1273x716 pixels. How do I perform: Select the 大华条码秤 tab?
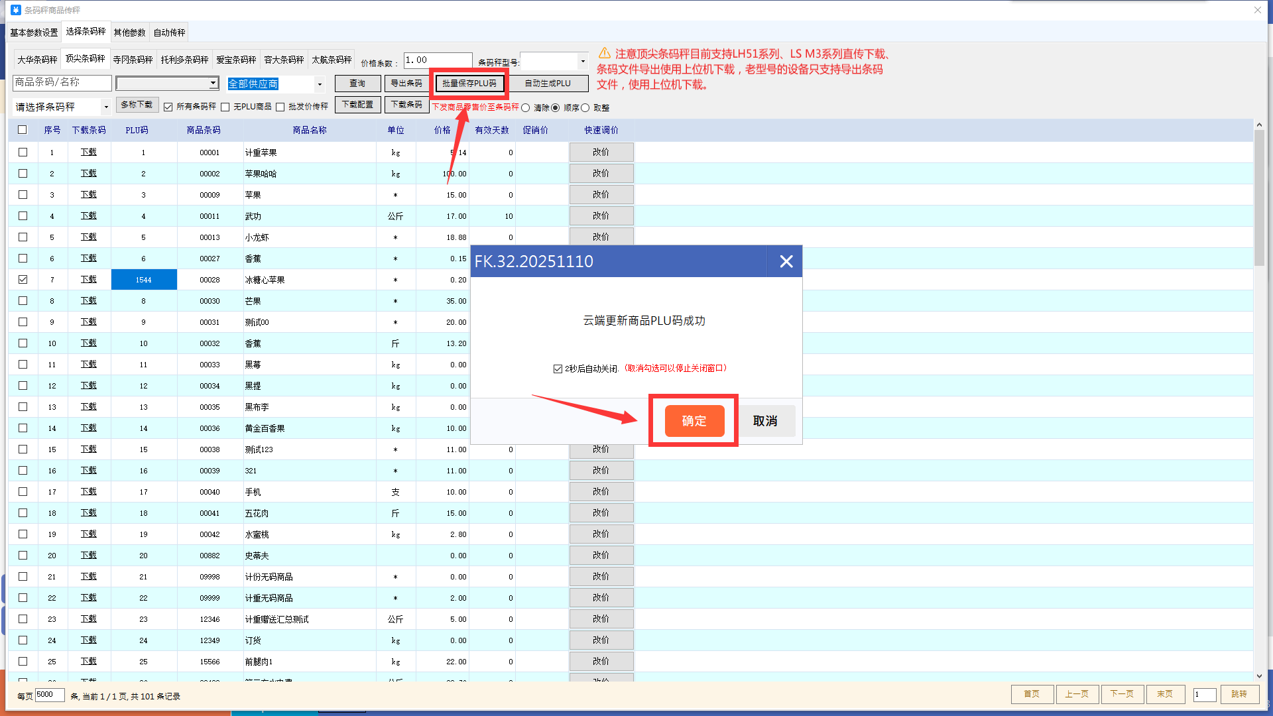pyautogui.click(x=37, y=59)
